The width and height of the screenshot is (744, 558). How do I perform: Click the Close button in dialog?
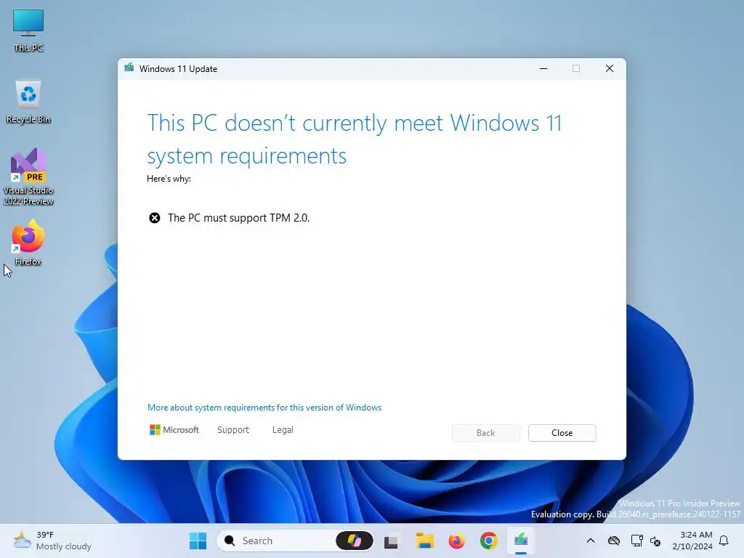click(x=562, y=433)
